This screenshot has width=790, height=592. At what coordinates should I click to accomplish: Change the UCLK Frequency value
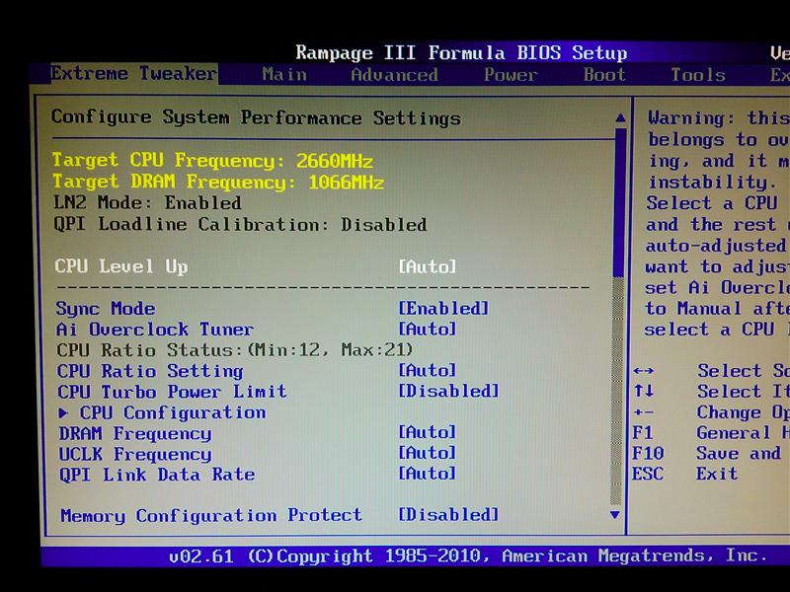click(427, 454)
